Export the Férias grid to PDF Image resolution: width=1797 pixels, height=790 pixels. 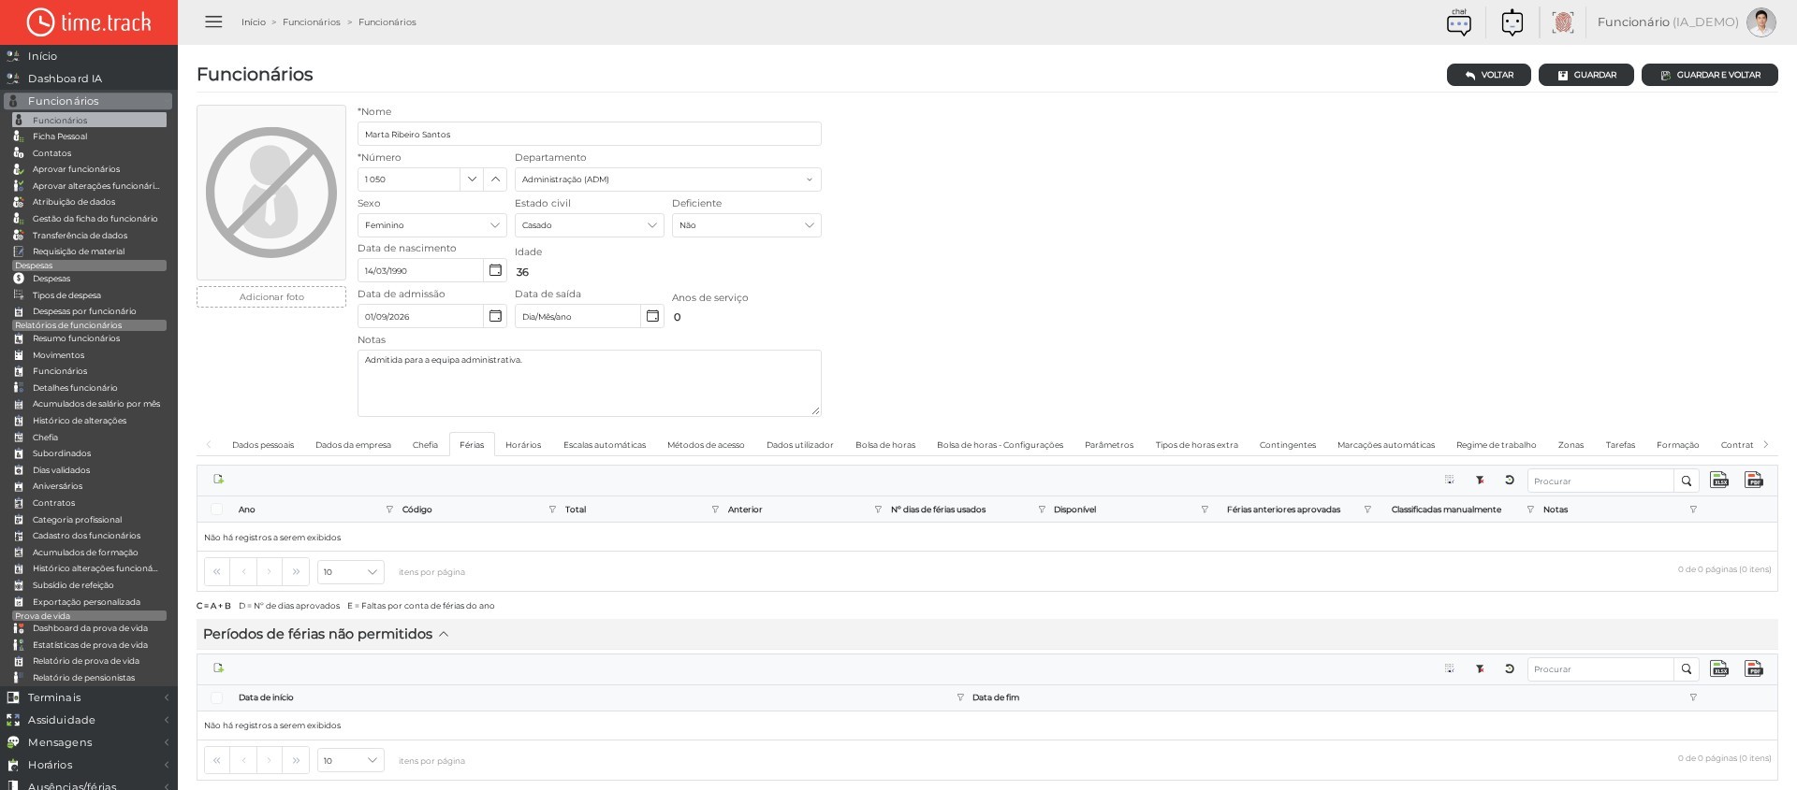[1754, 481]
